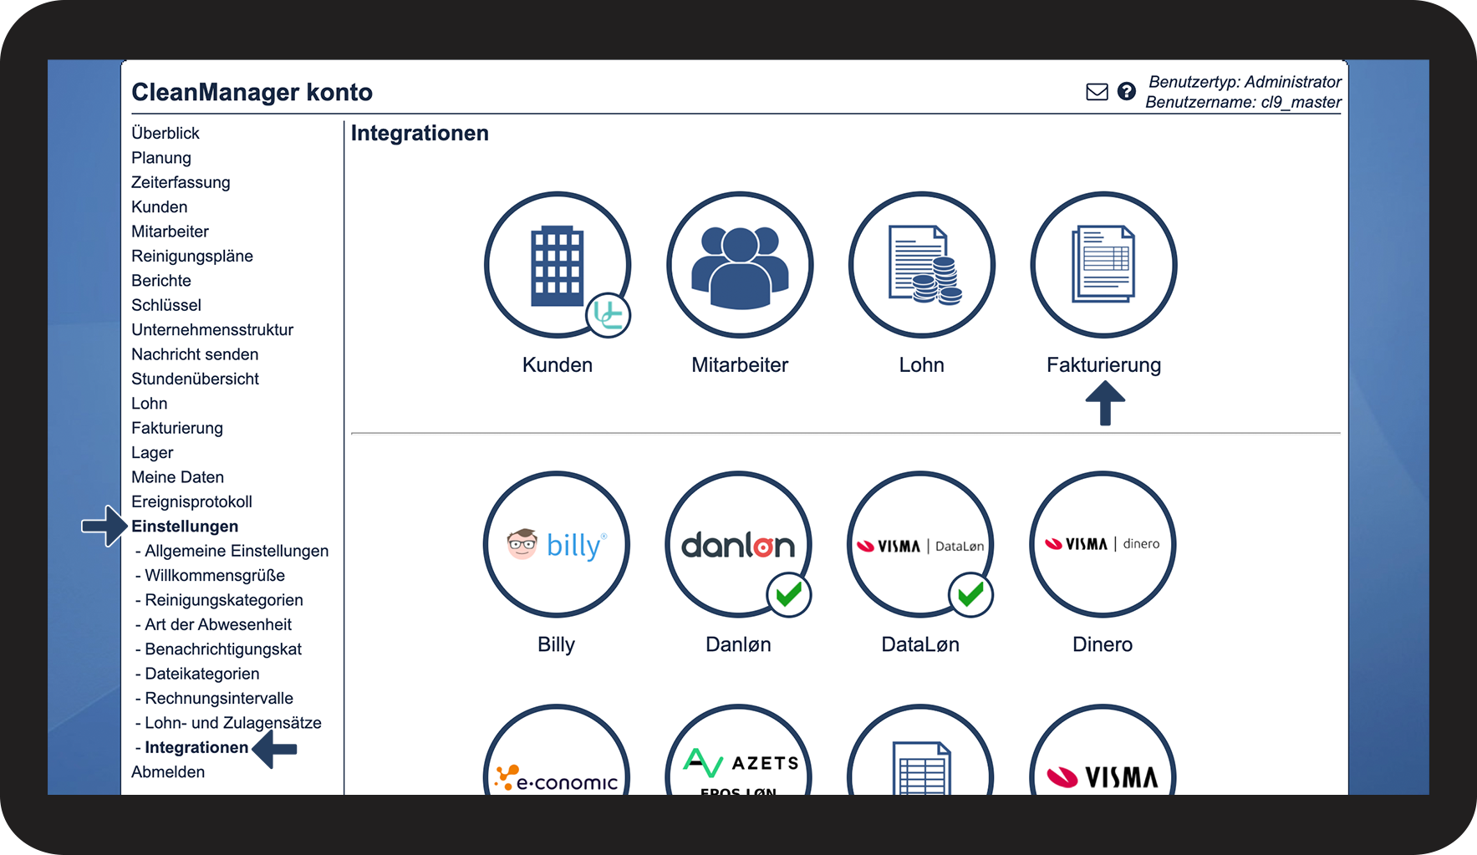Open Art der Abwesenheit submenu item
Viewport: 1477px width, 855px height.
218,624
